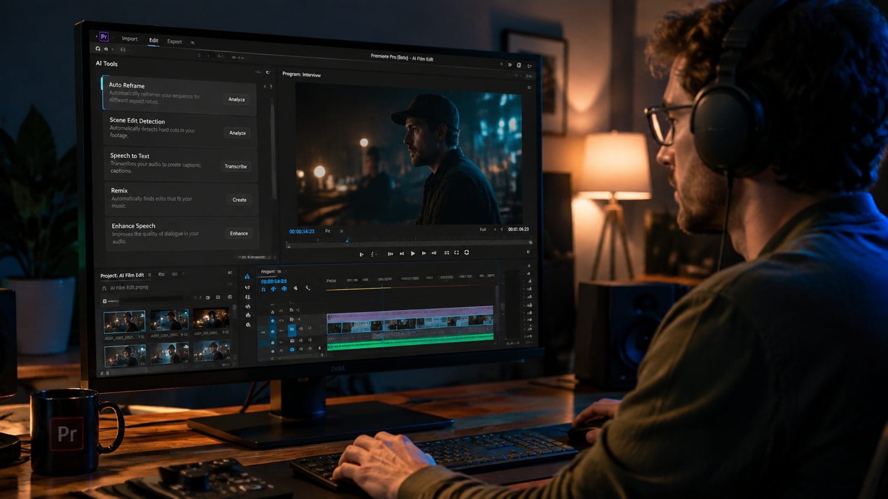The image size is (888, 499).
Task: Open the Program: Interview panel tab
Action: 301,74
